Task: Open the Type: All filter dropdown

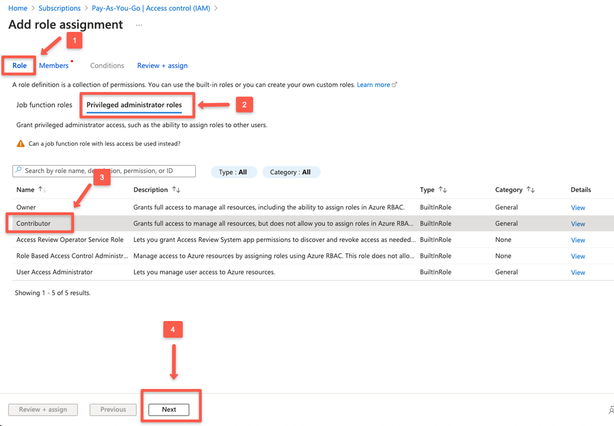Action: [234, 172]
